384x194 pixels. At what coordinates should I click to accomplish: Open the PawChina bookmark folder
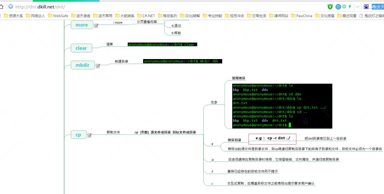(x=302, y=16)
